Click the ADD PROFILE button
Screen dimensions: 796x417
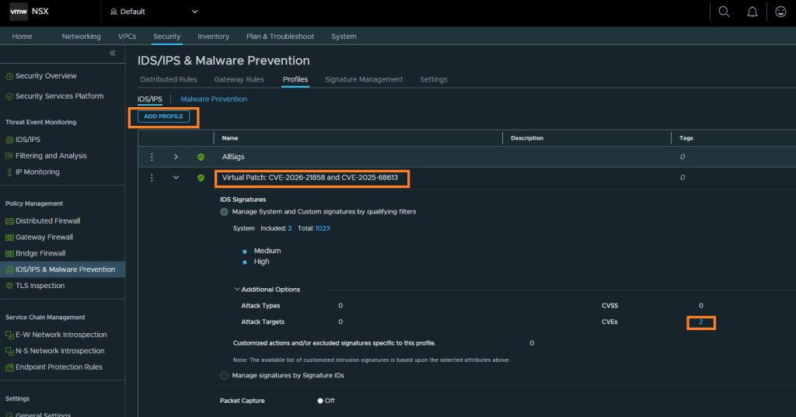[163, 116]
